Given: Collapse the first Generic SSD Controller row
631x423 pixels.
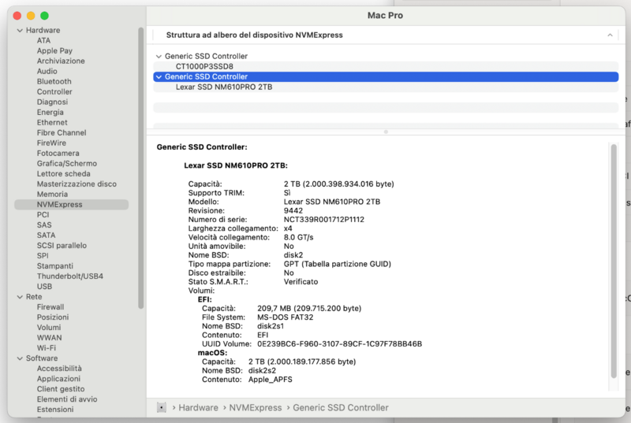Looking at the screenshot, I should point(159,57).
